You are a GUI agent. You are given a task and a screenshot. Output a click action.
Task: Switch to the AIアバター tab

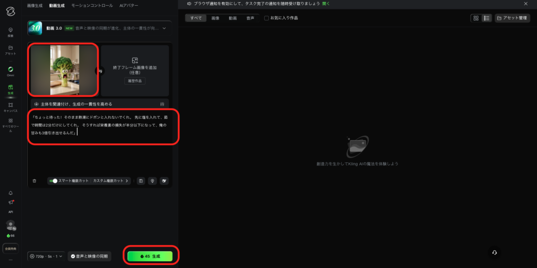[x=128, y=5]
